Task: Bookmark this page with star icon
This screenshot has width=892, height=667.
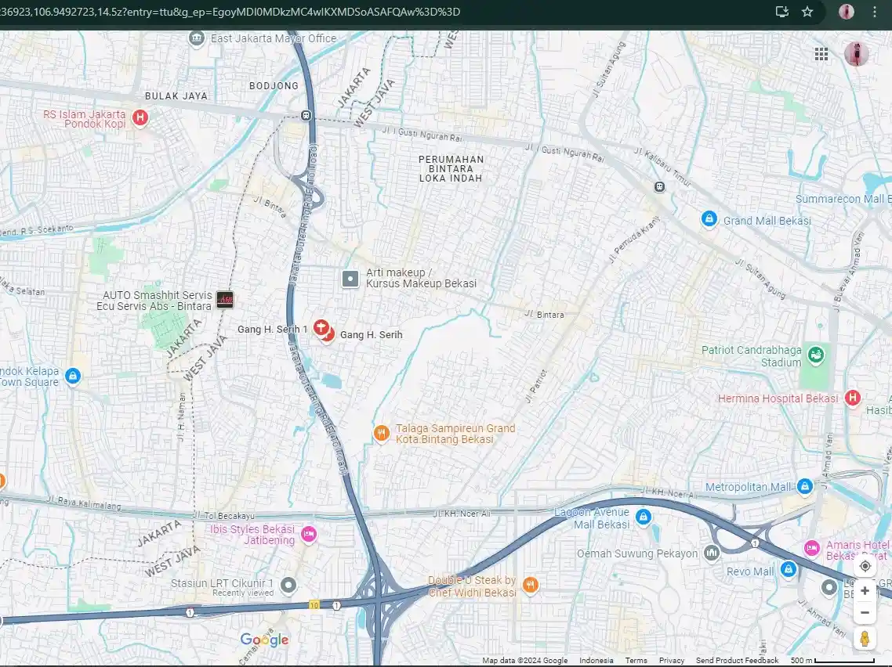Action: coord(807,12)
